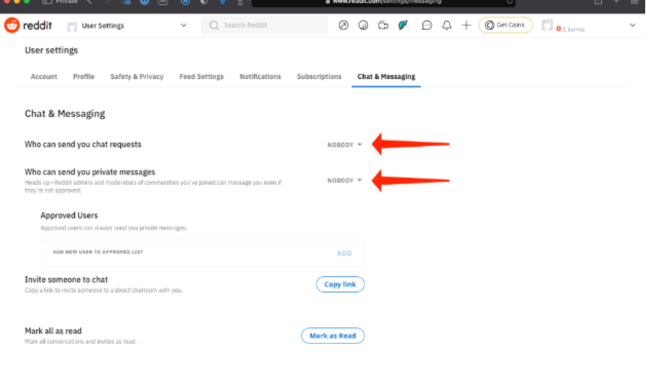Click the circular coin icon beside Popular
Image resolution: width=646 pixels, height=388 pixels.
(364, 25)
